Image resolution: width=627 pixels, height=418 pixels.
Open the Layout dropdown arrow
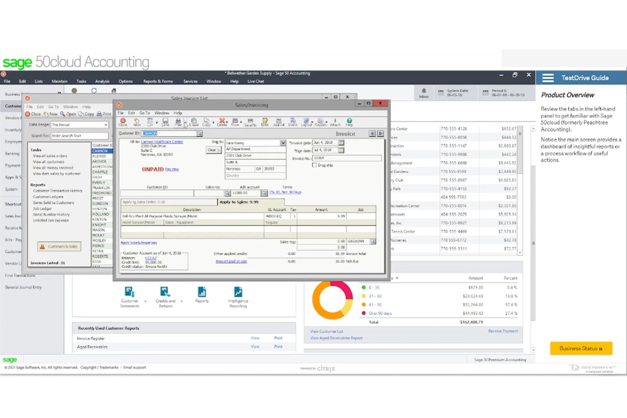point(312,122)
